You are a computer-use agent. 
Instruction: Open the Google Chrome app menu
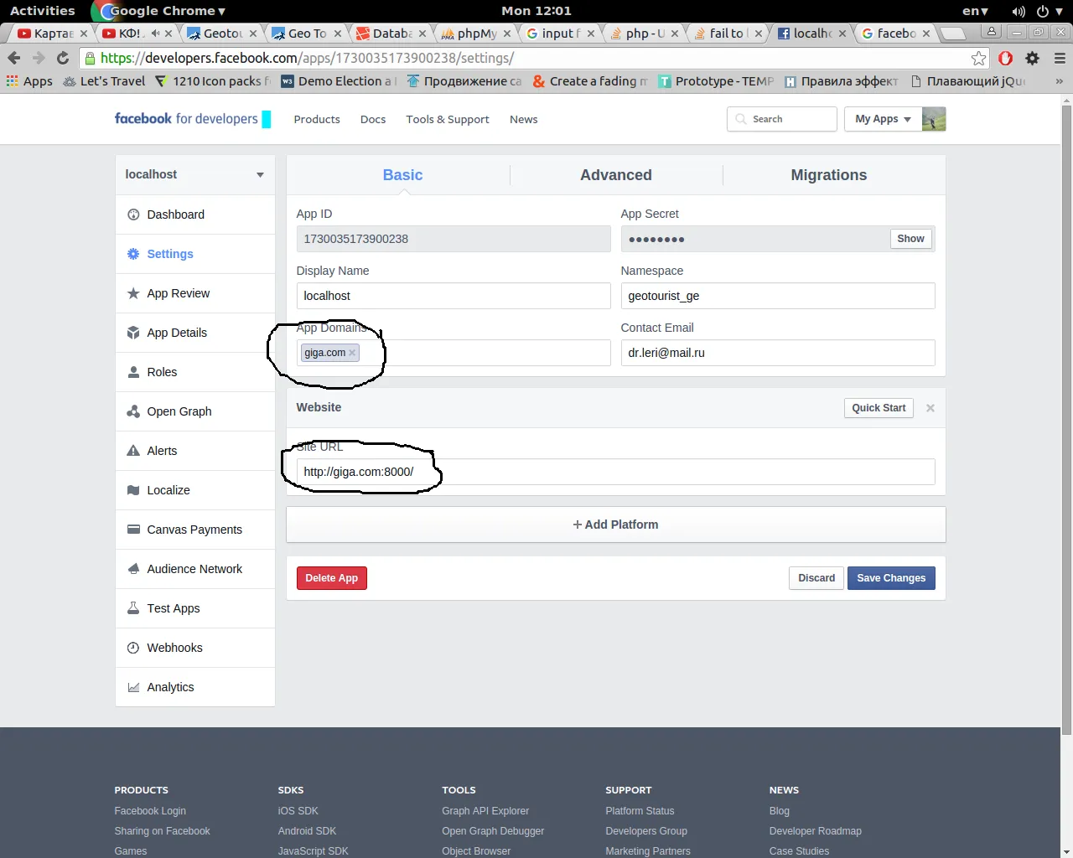159,11
